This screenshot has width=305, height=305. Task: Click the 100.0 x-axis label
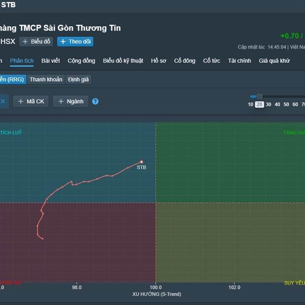[x=156, y=287]
